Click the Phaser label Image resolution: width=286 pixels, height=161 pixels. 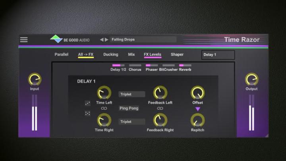152,70
